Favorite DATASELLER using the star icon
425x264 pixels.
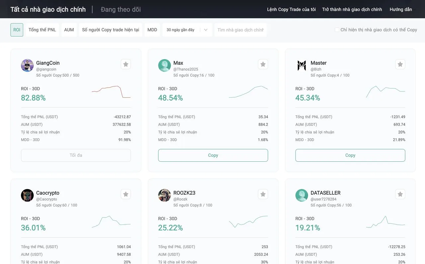coord(400,194)
